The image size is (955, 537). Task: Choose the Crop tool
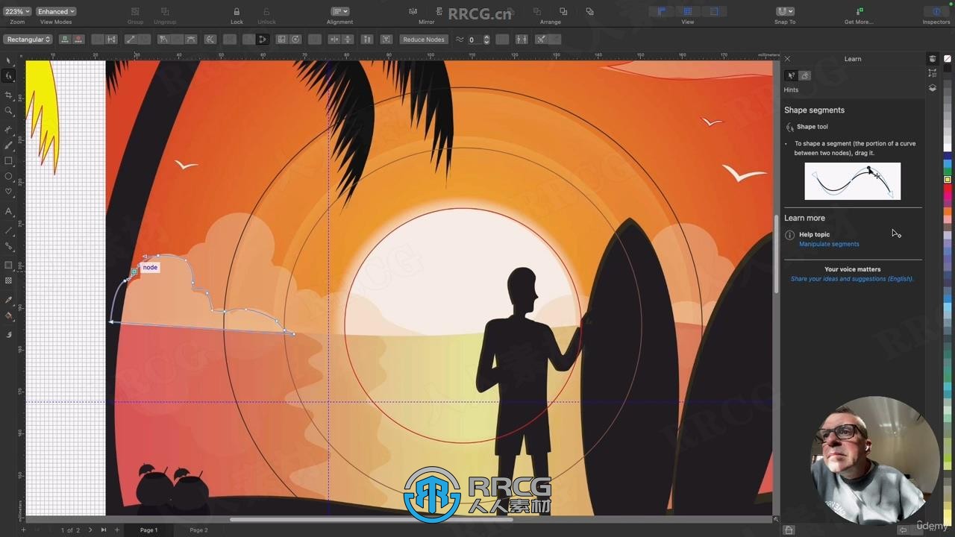click(9, 95)
